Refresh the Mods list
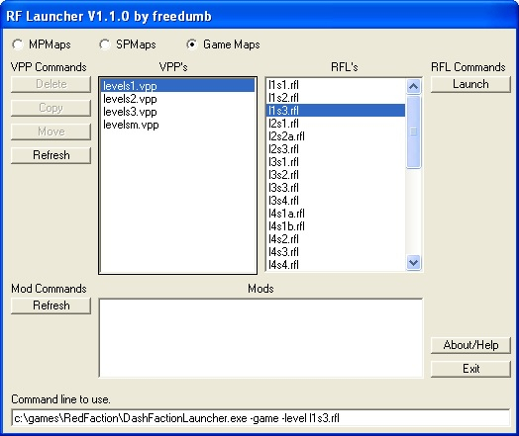519x436 pixels. pos(51,305)
